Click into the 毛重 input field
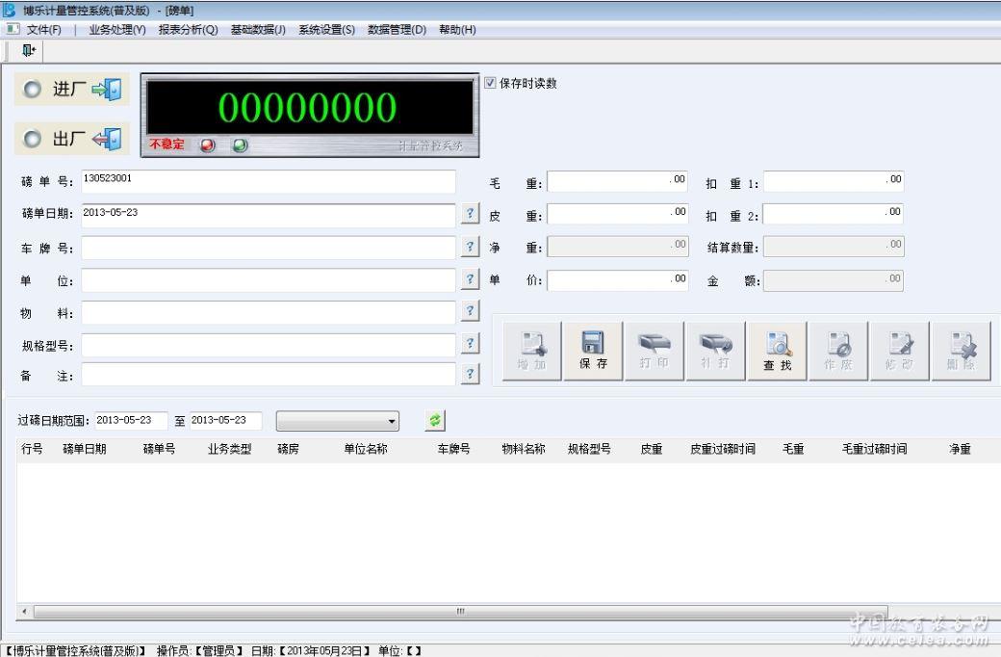The width and height of the screenshot is (1001, 657). point(617,181)
